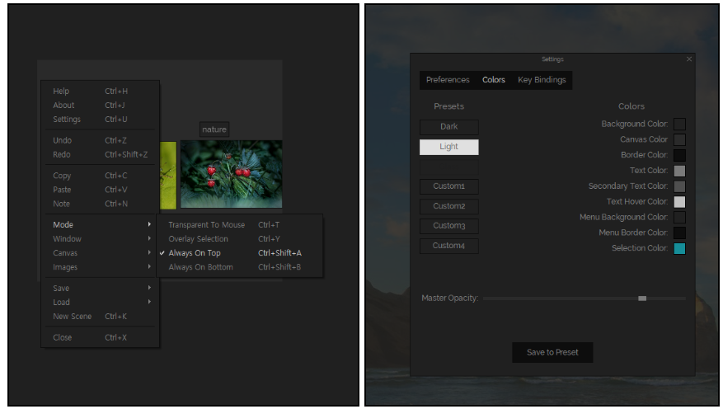
Task: Click the Master Opacity slider handle
Action: pos(642,299)
